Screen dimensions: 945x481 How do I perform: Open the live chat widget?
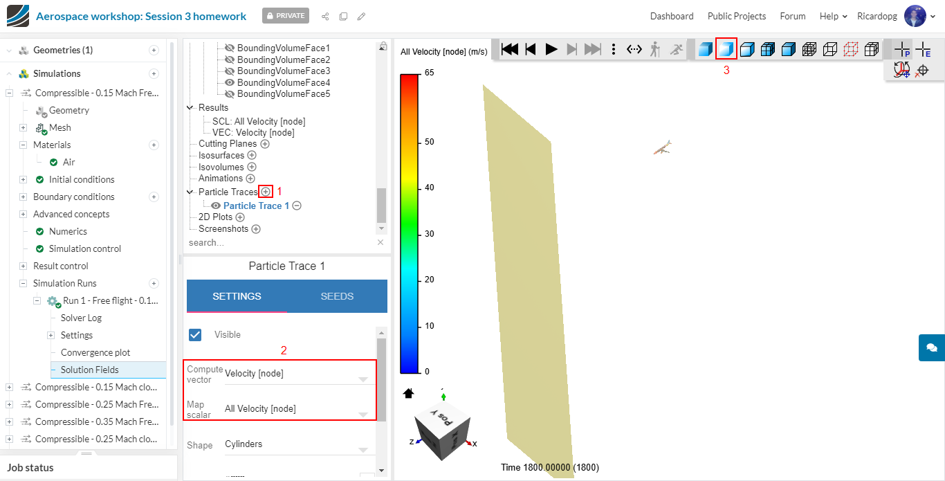931,347
